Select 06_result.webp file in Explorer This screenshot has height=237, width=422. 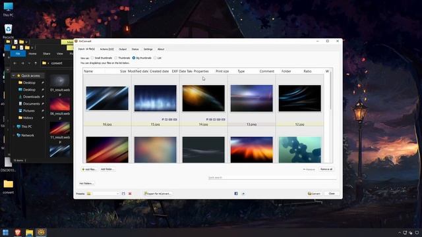pyautogui.click(x=60, y=109)
